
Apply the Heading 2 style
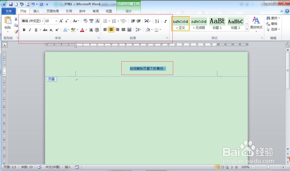click(x=235, y=24)
